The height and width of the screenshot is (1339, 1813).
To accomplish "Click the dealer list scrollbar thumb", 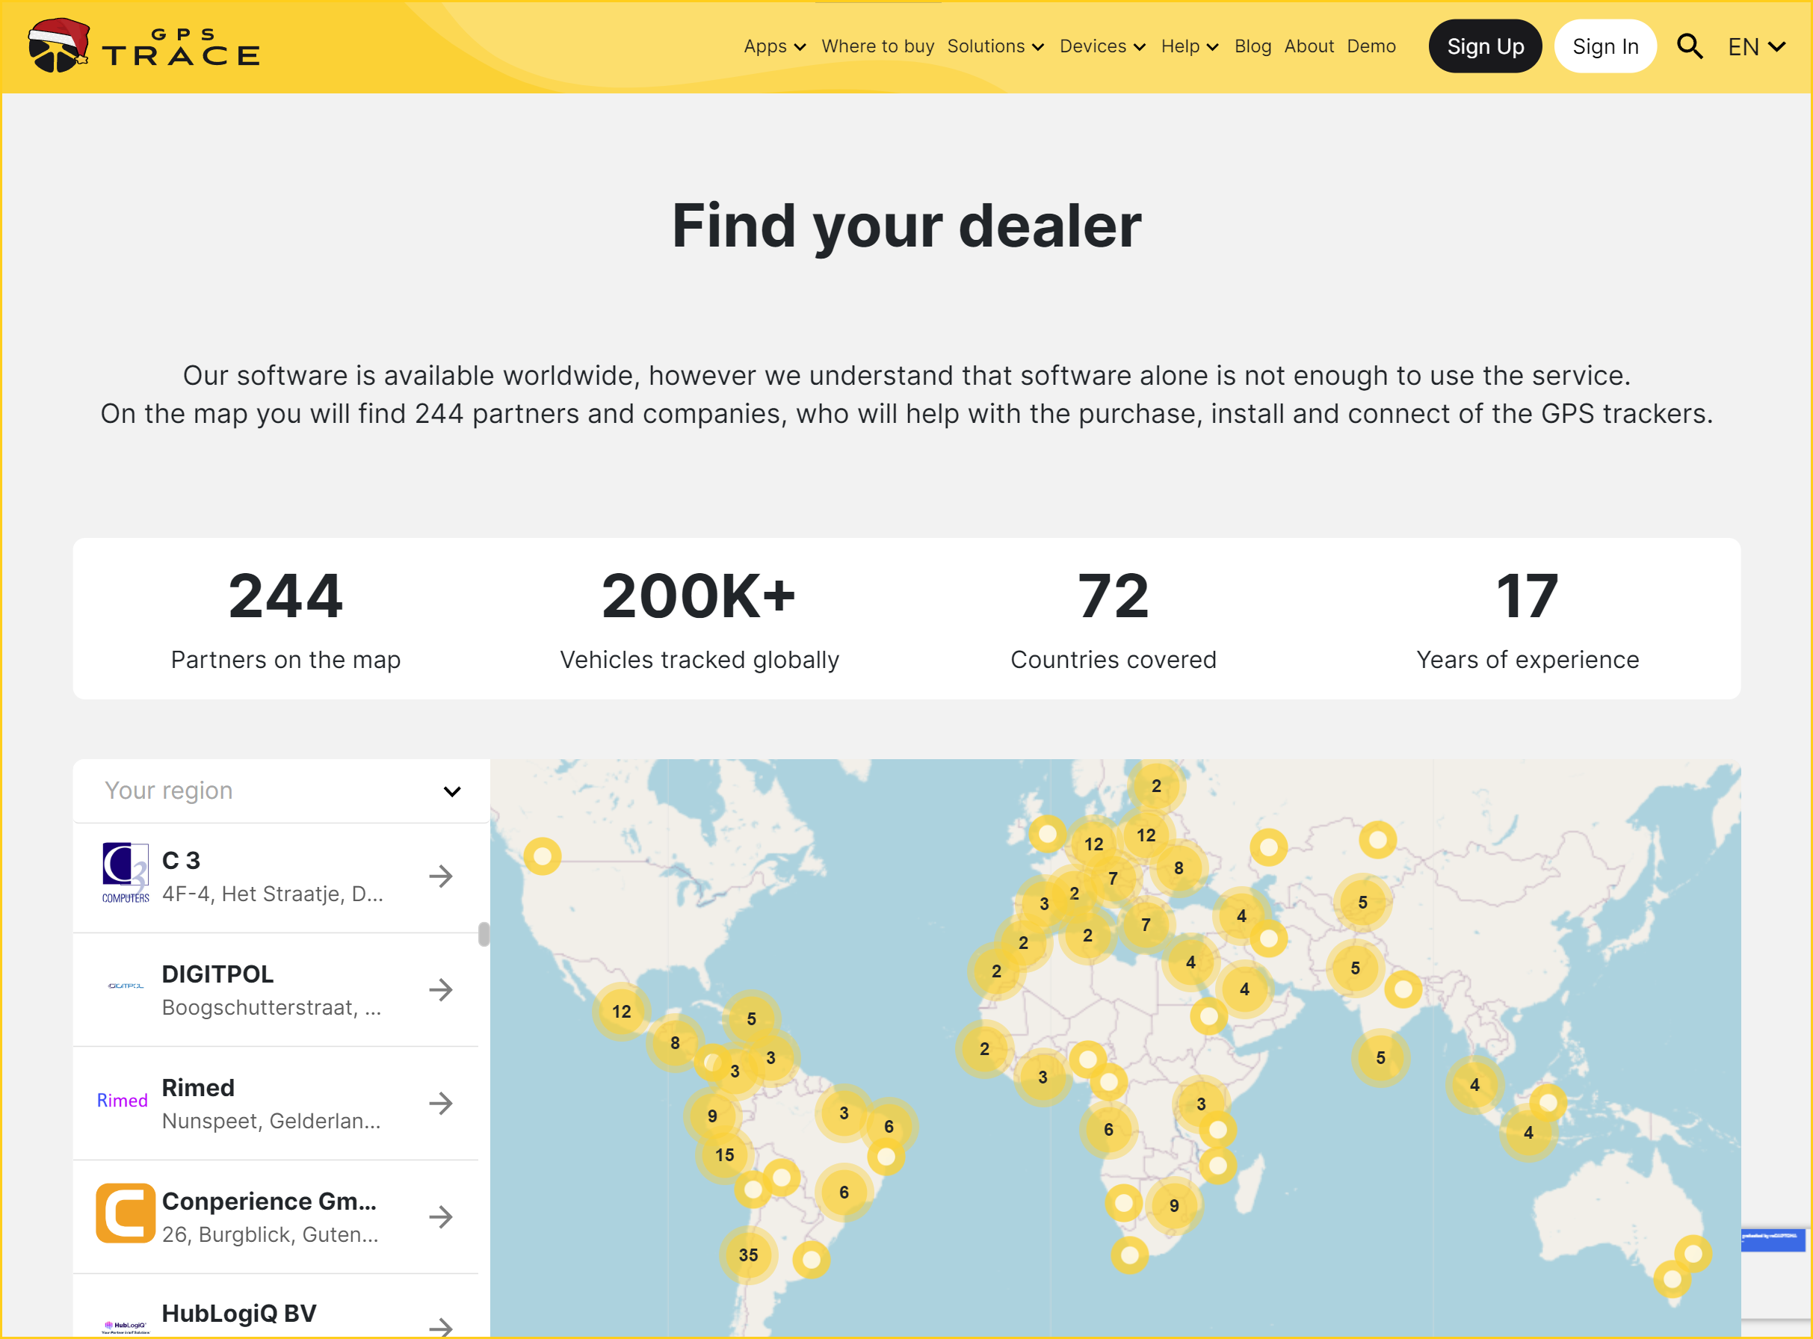I will click(x=484, y=934).
